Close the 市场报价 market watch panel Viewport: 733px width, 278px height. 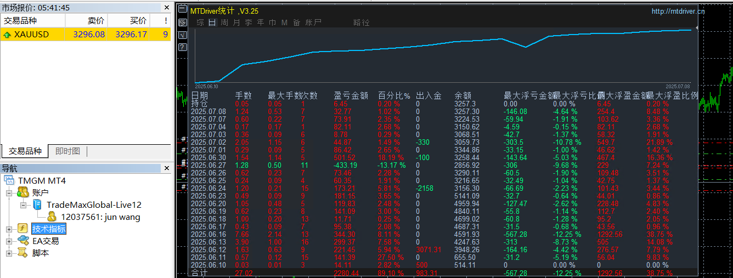[x=167, y=8]
